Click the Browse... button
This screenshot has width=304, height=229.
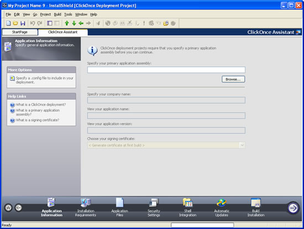(x=233, y=79)
